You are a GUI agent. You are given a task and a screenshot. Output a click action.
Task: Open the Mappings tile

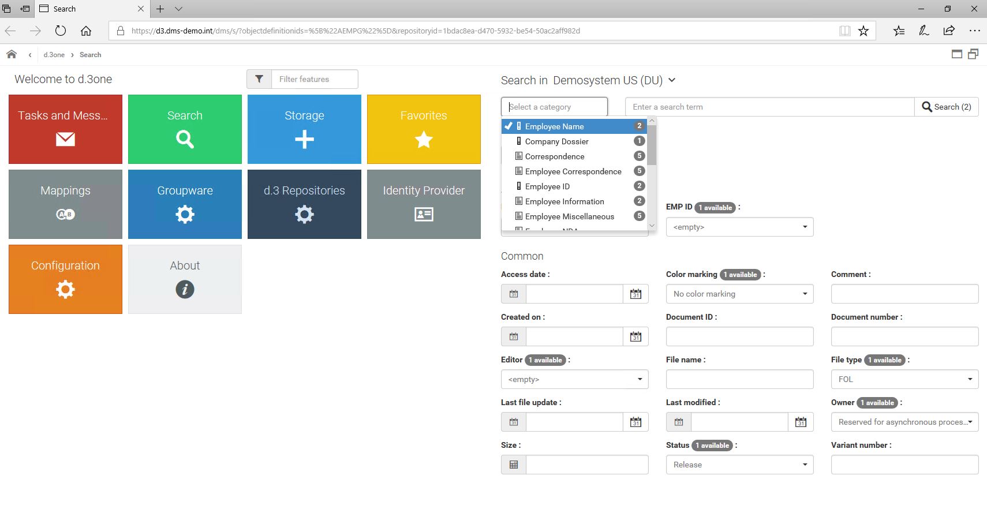point(65,204)
